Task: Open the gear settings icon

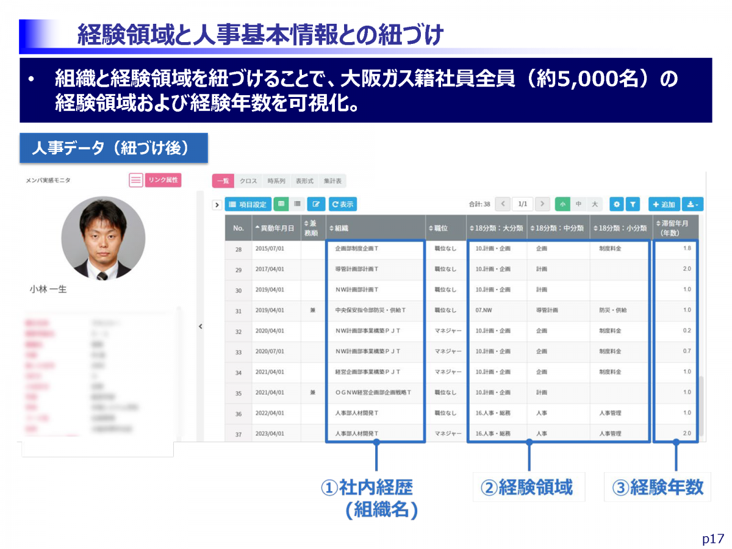Action: tap(617, 204)
